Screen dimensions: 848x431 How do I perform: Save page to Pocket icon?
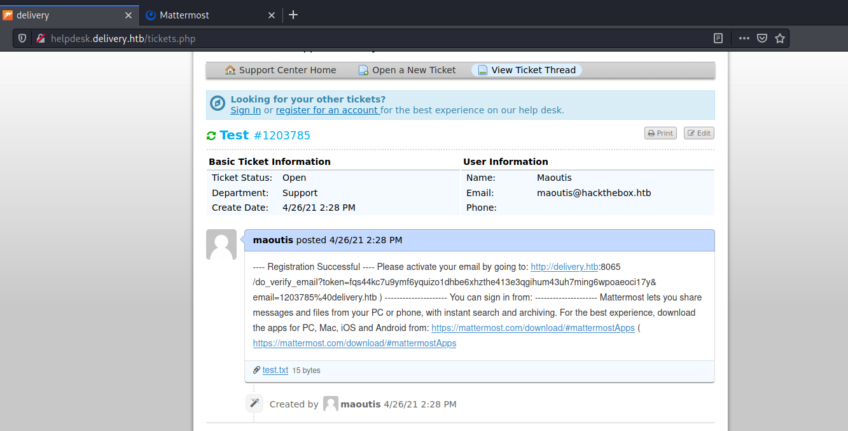tap(762, 39)
